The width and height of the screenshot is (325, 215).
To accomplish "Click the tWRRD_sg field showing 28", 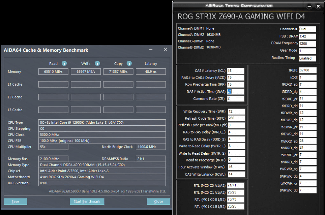I will [308, 141].
